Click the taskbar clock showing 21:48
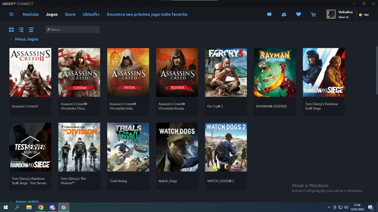The width and height of the screenshot is (378, 212). click(357, 205)
